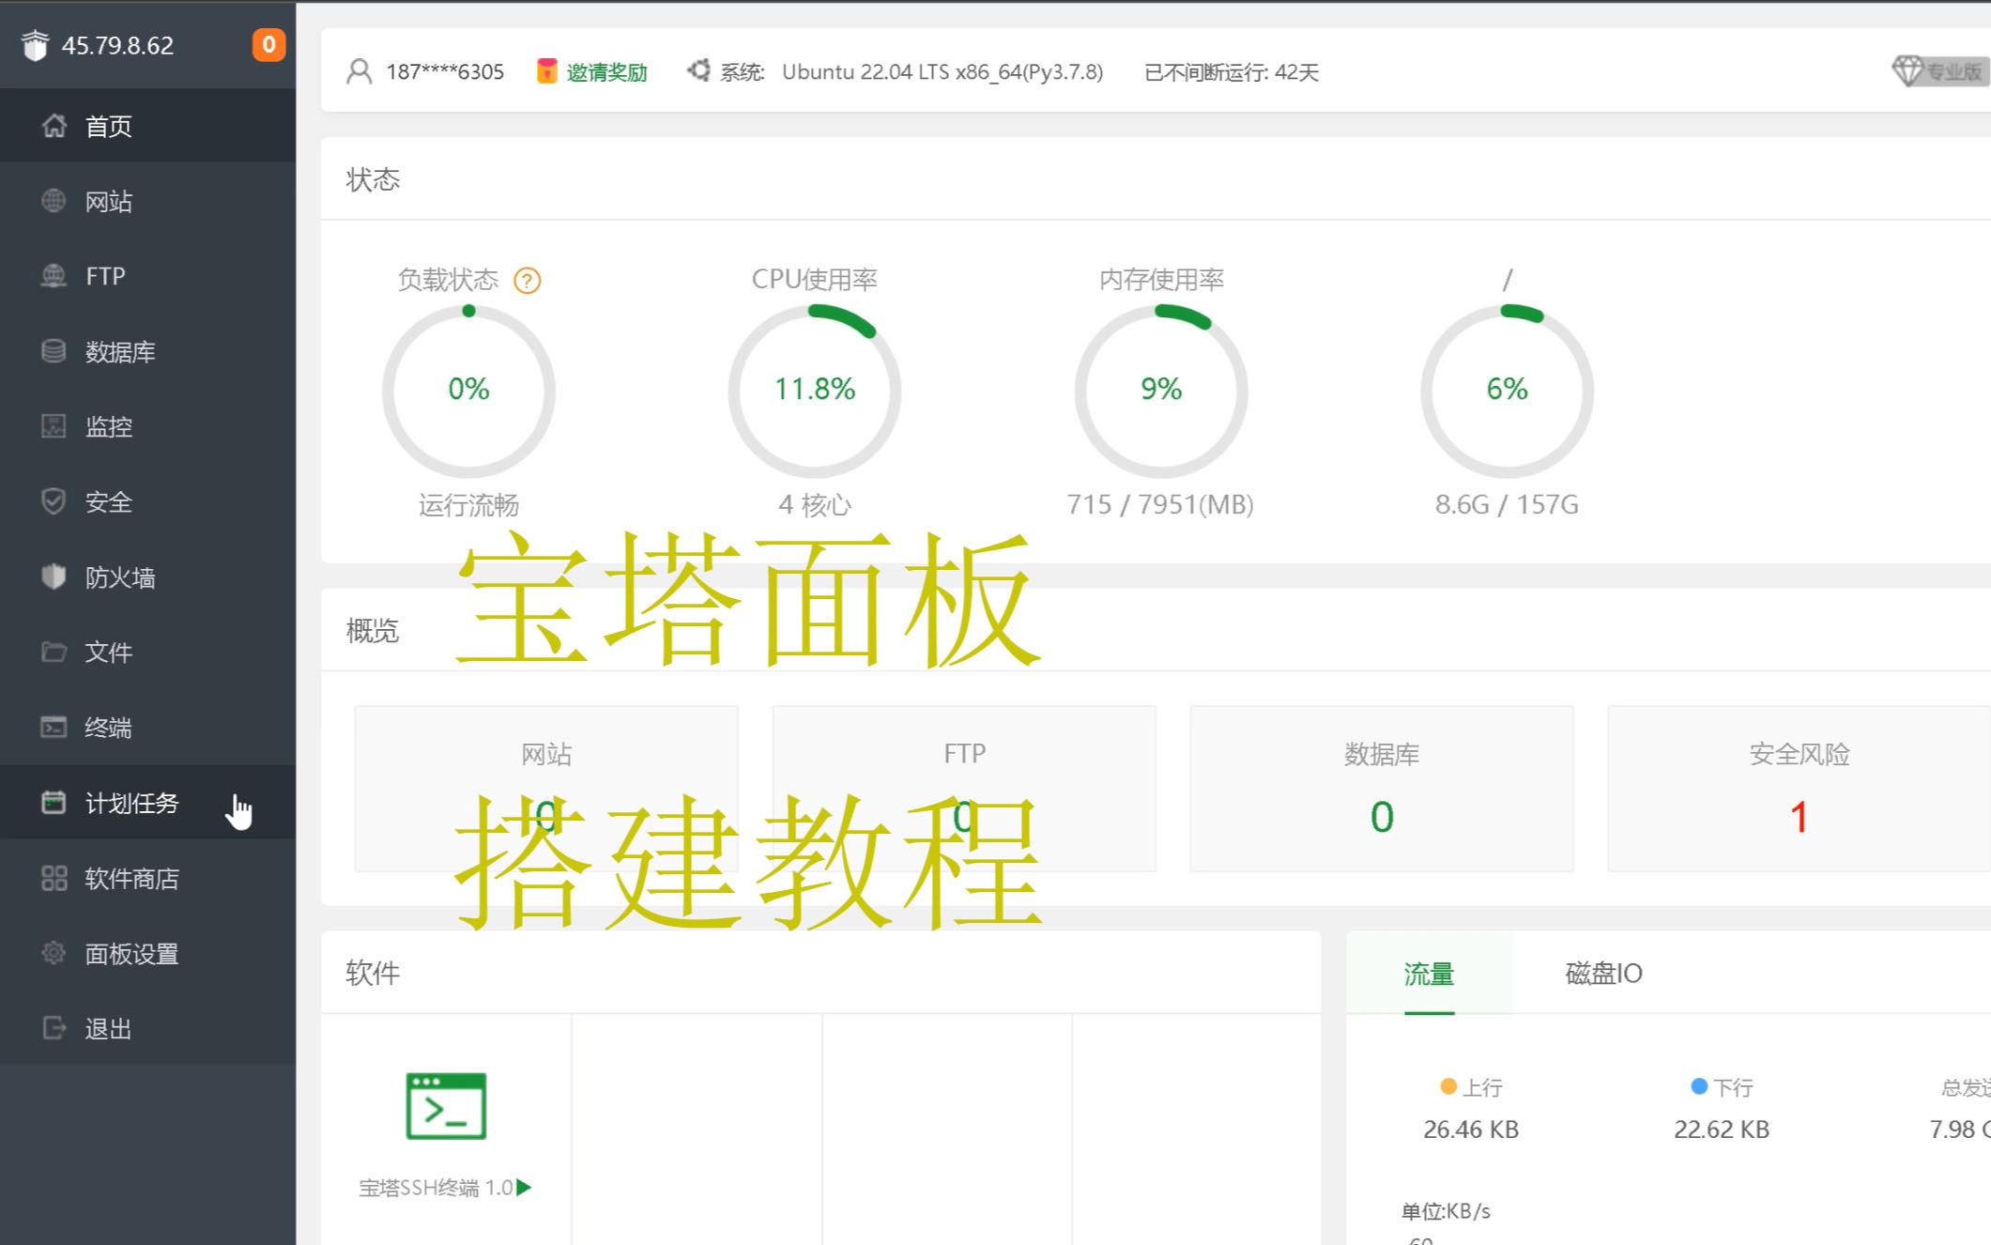Open the FTP overview card
Image resolution: width=1991 pixels, height=1245 pixels.
click(964, 789)
